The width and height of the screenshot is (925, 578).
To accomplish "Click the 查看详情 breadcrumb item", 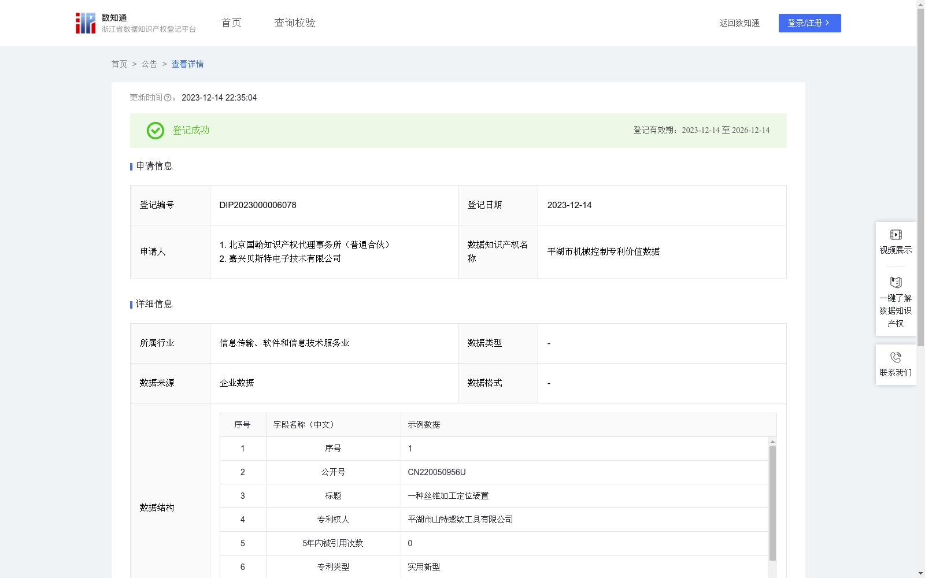I will coord(187,64).
